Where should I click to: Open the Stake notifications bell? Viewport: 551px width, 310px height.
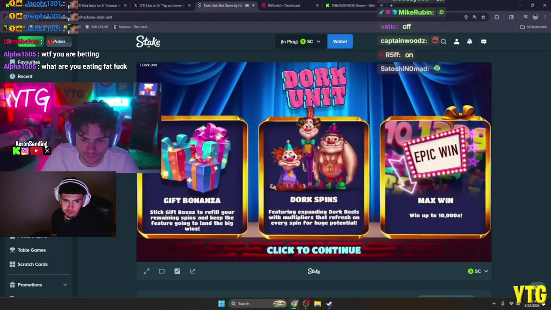click(470, 42)
